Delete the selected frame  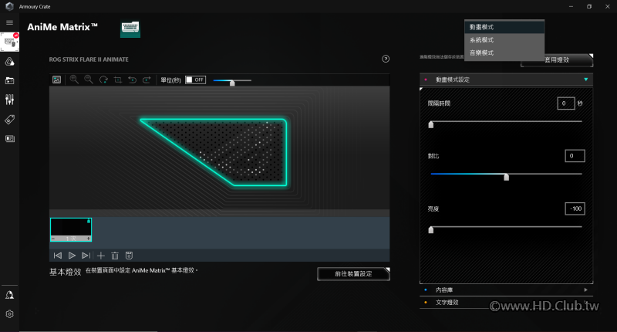pyautogui.click(x=115, y=256)
